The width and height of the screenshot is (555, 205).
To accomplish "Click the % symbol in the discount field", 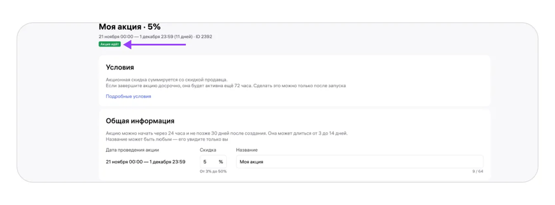I will [x=221, y=162].
